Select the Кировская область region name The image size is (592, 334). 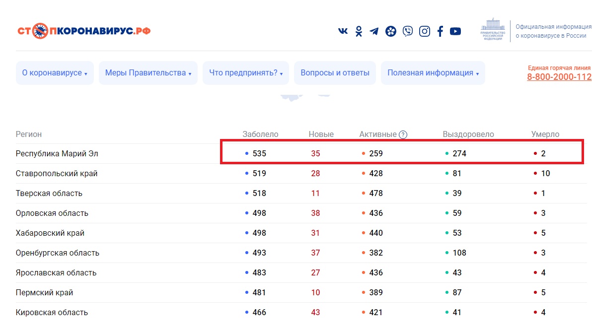tap(52, 313)
